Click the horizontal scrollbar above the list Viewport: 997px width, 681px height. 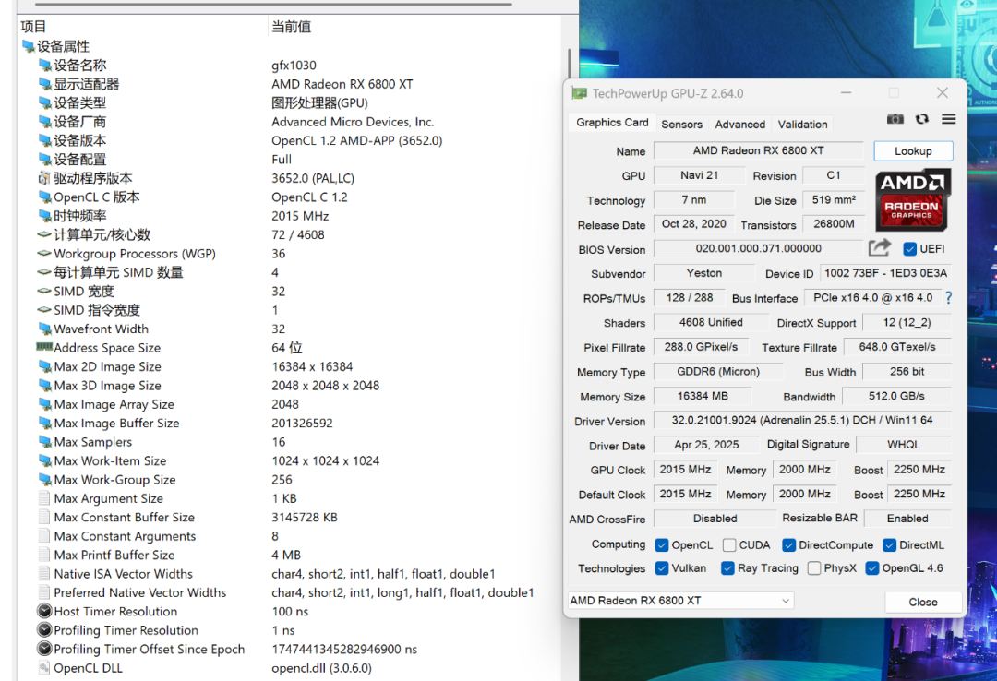(273, 4)
